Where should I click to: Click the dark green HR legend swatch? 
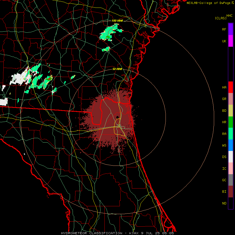[231, 122]
